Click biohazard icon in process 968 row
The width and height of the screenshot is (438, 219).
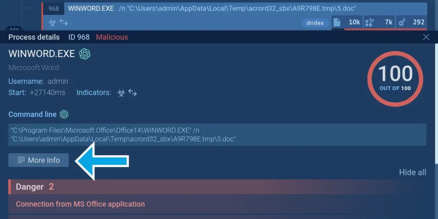(52, 22)
